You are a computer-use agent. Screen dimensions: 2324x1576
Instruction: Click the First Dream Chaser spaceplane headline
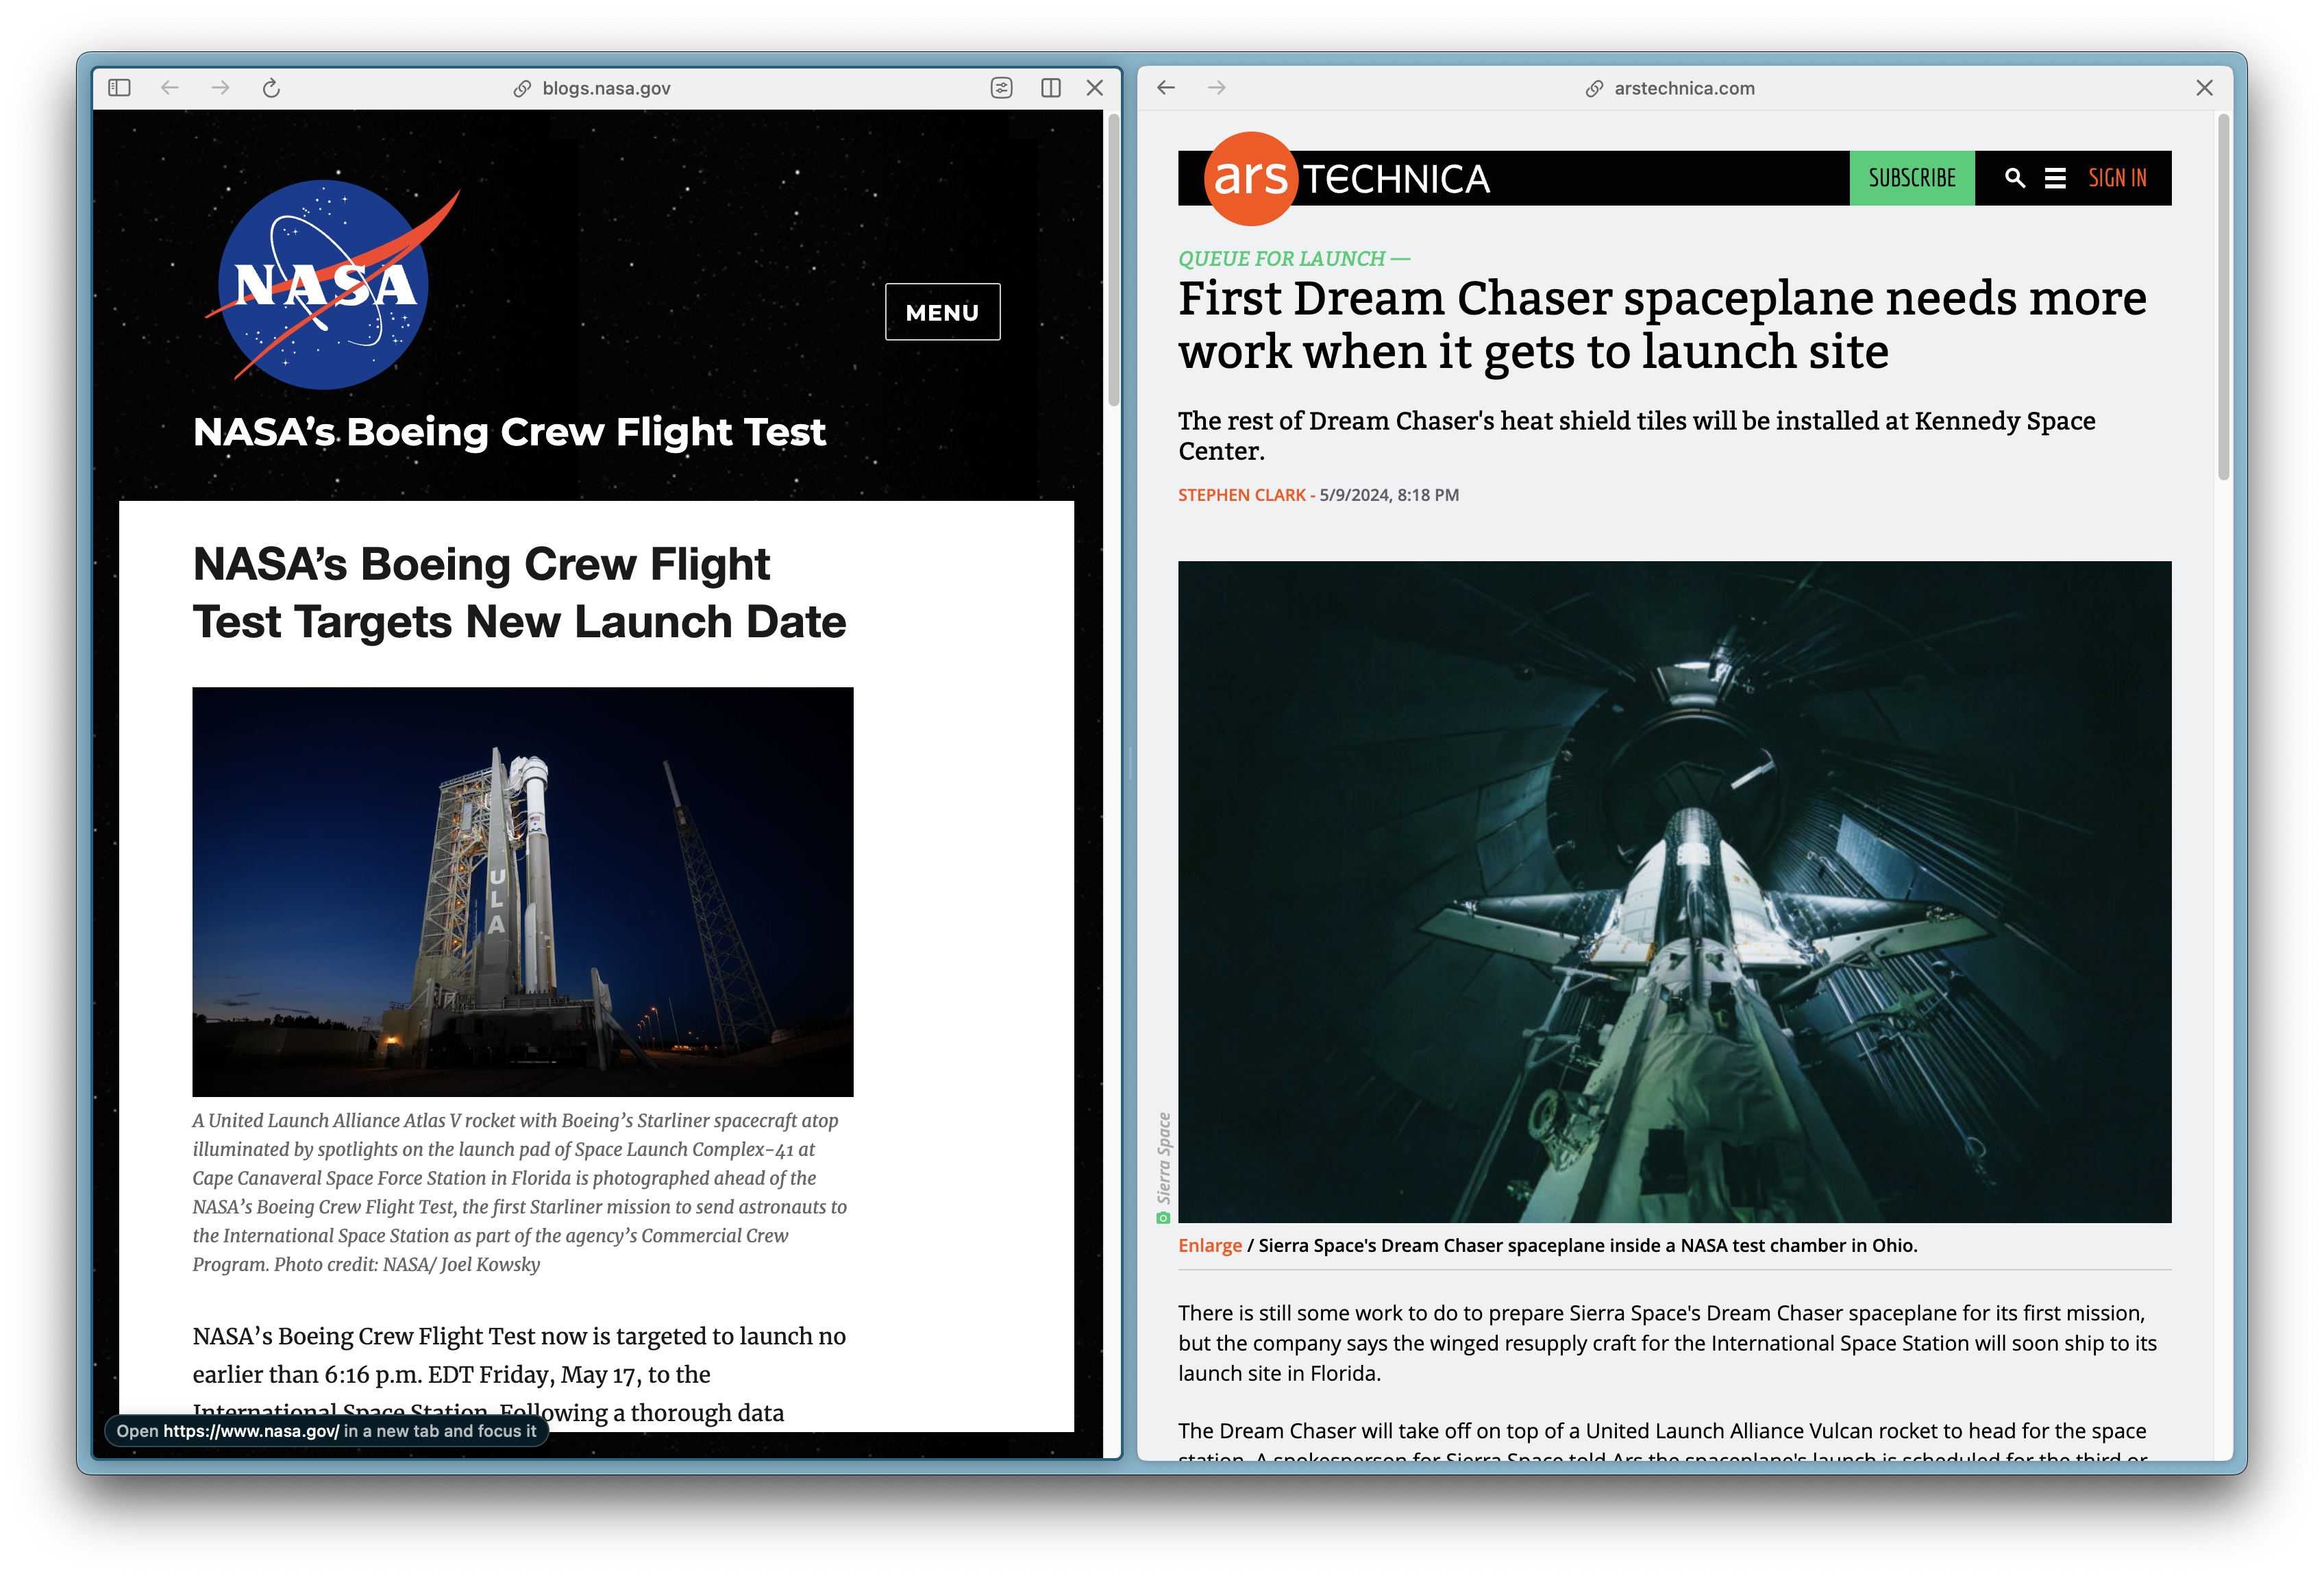tap(1661, 324)
